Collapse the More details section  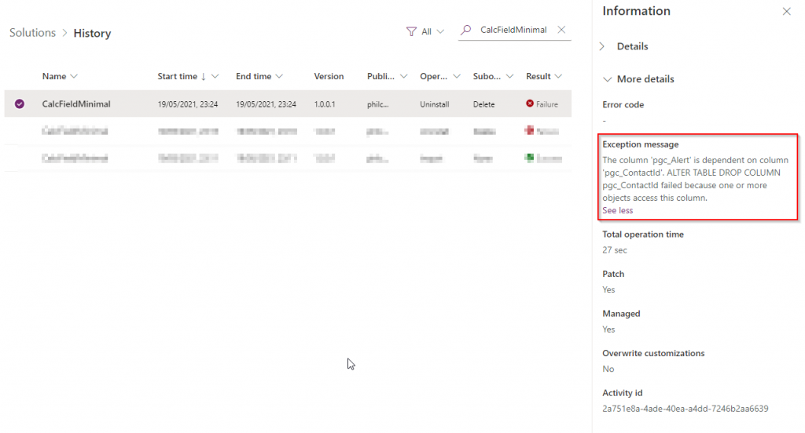point(608,79)
